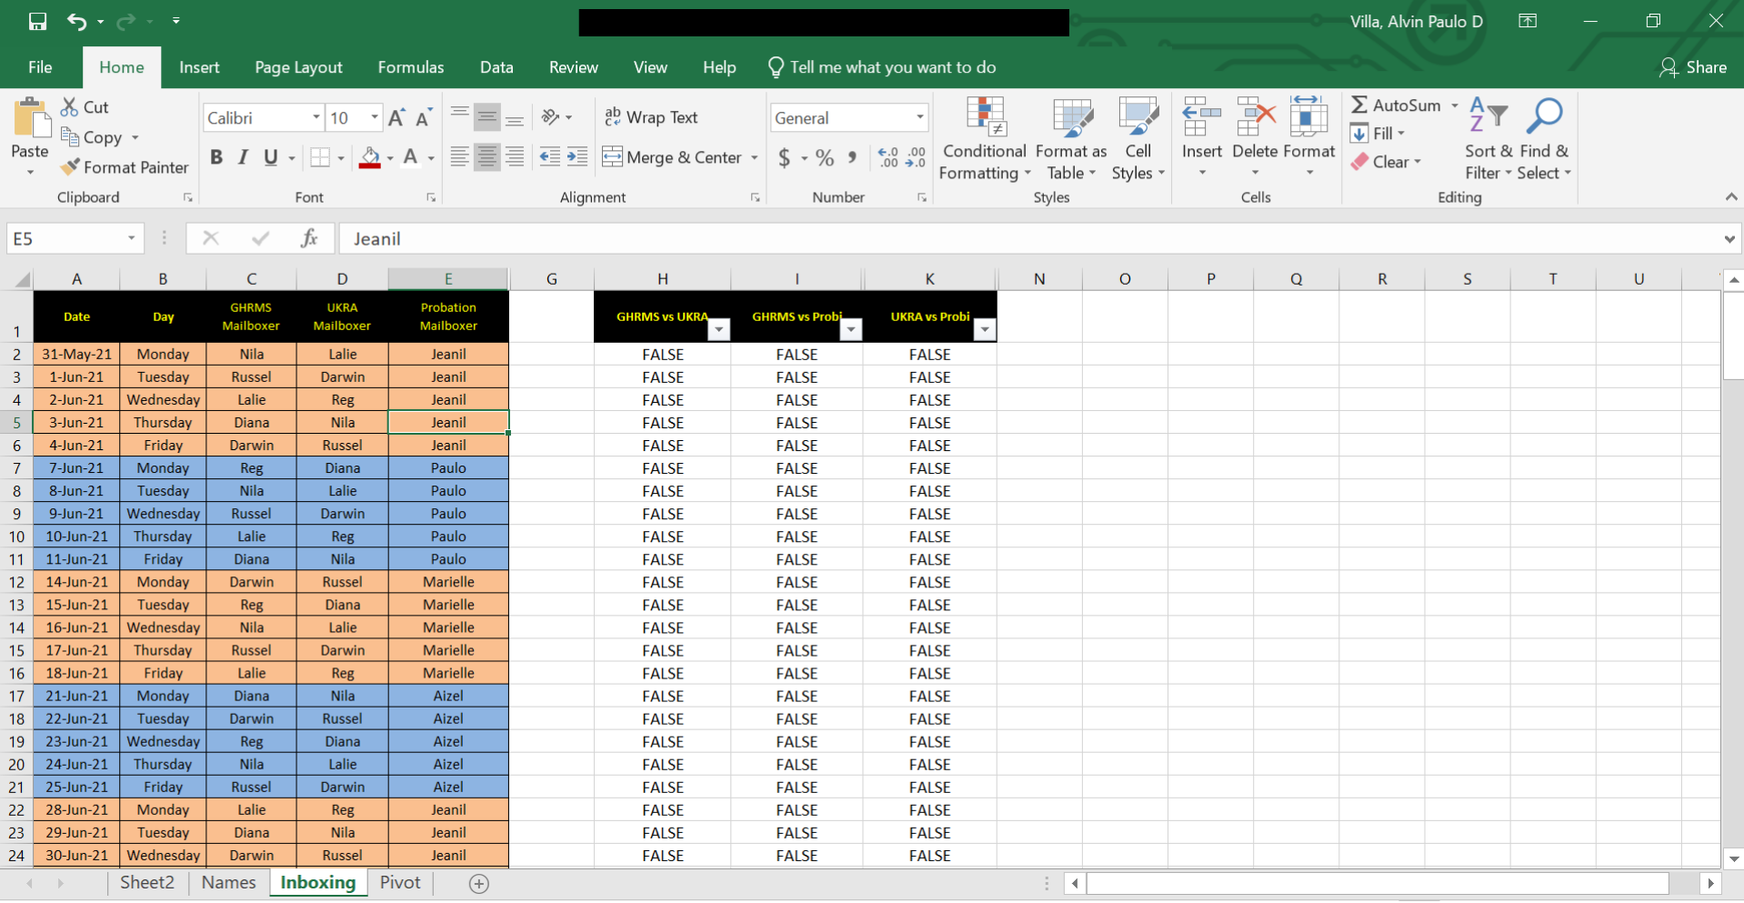Click the Save icon in title bar
The image size is (1744, 903).
[x=37, y=21]
